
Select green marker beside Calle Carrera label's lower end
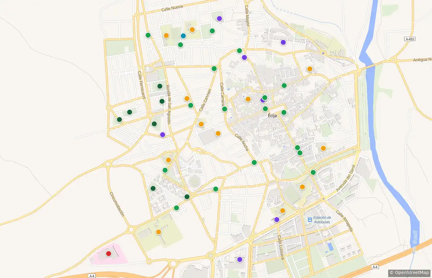[225, 109]
